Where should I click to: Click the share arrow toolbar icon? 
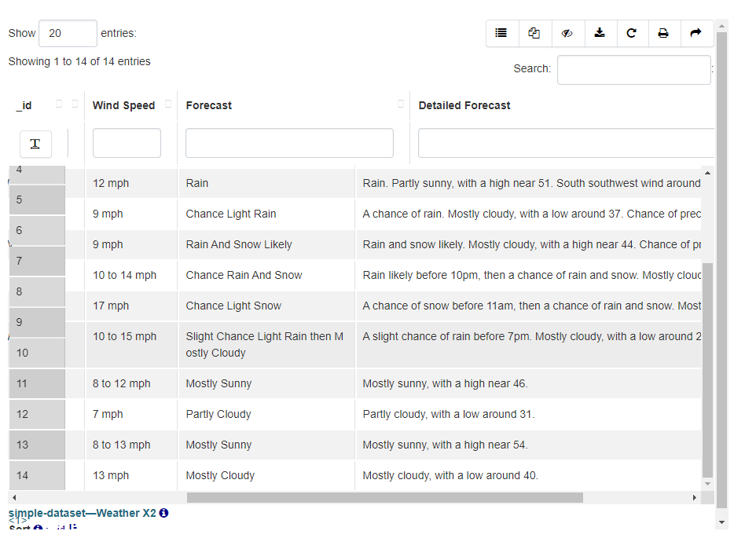696,33
